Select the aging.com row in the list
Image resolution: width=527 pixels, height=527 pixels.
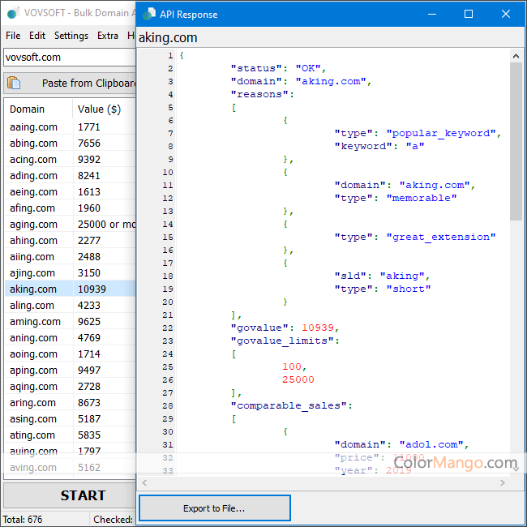(34, 225)
